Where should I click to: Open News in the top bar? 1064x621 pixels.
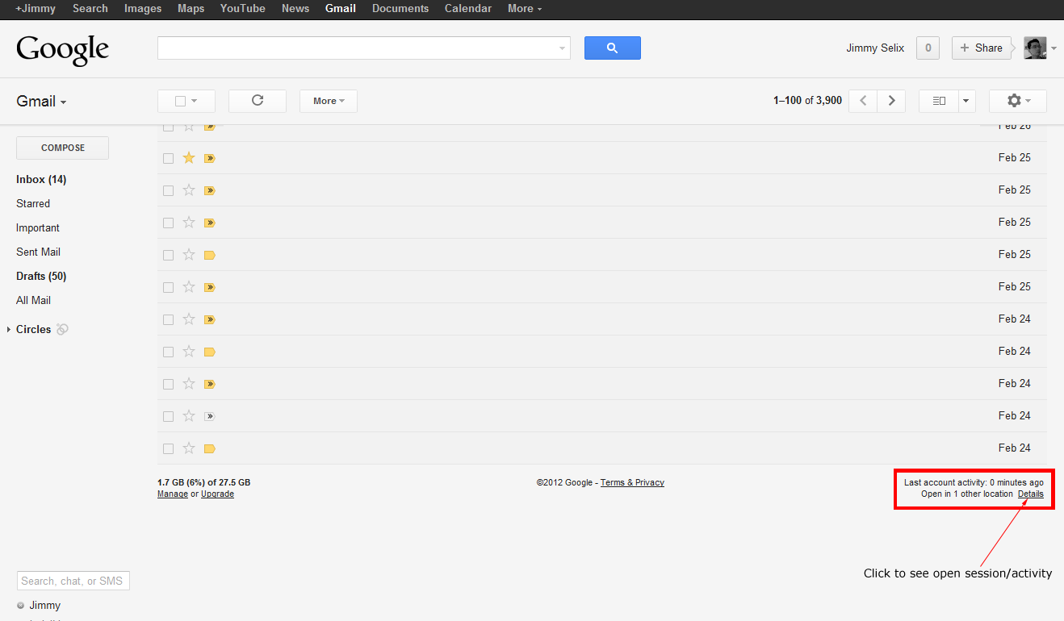(x=295, y=9)
